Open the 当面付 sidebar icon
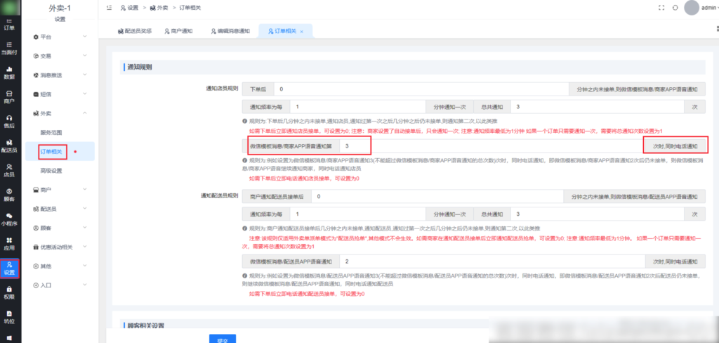This screenshot has width=719, height=343. [9, 48]
